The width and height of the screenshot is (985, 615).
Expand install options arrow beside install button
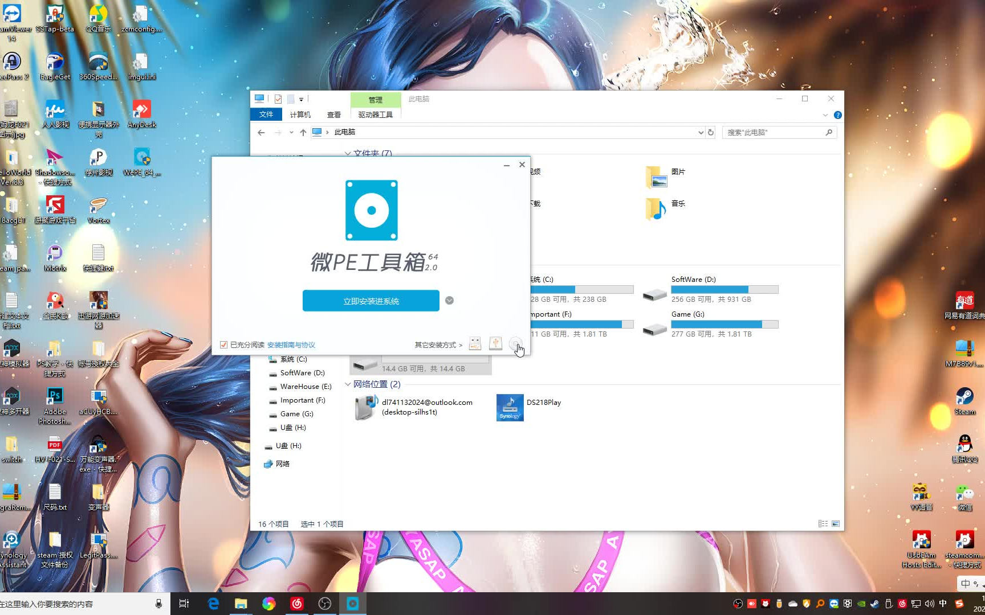pyautogui.click(x=449, y=301)
